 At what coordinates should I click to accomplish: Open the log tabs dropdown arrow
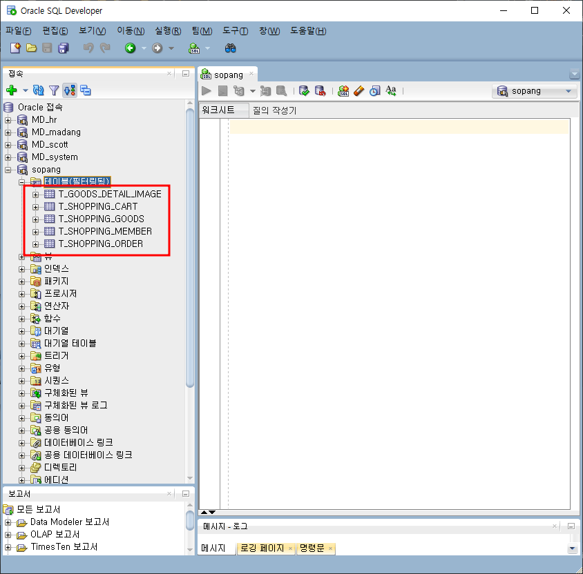pos(572,548)
